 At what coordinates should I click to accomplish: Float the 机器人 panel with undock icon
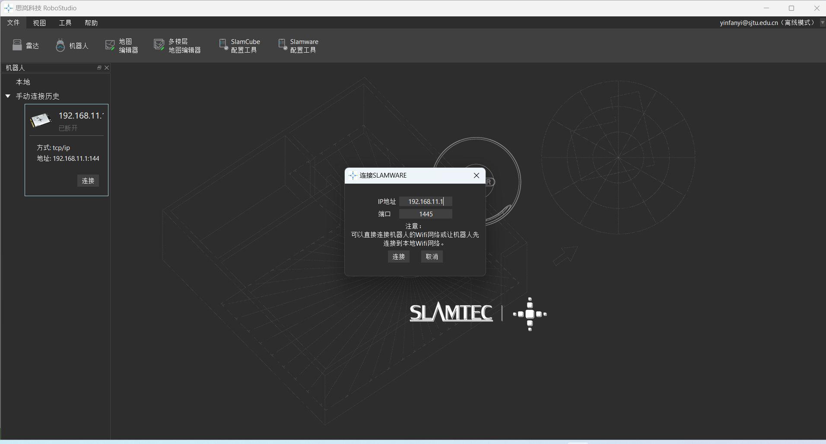(99, 68)
